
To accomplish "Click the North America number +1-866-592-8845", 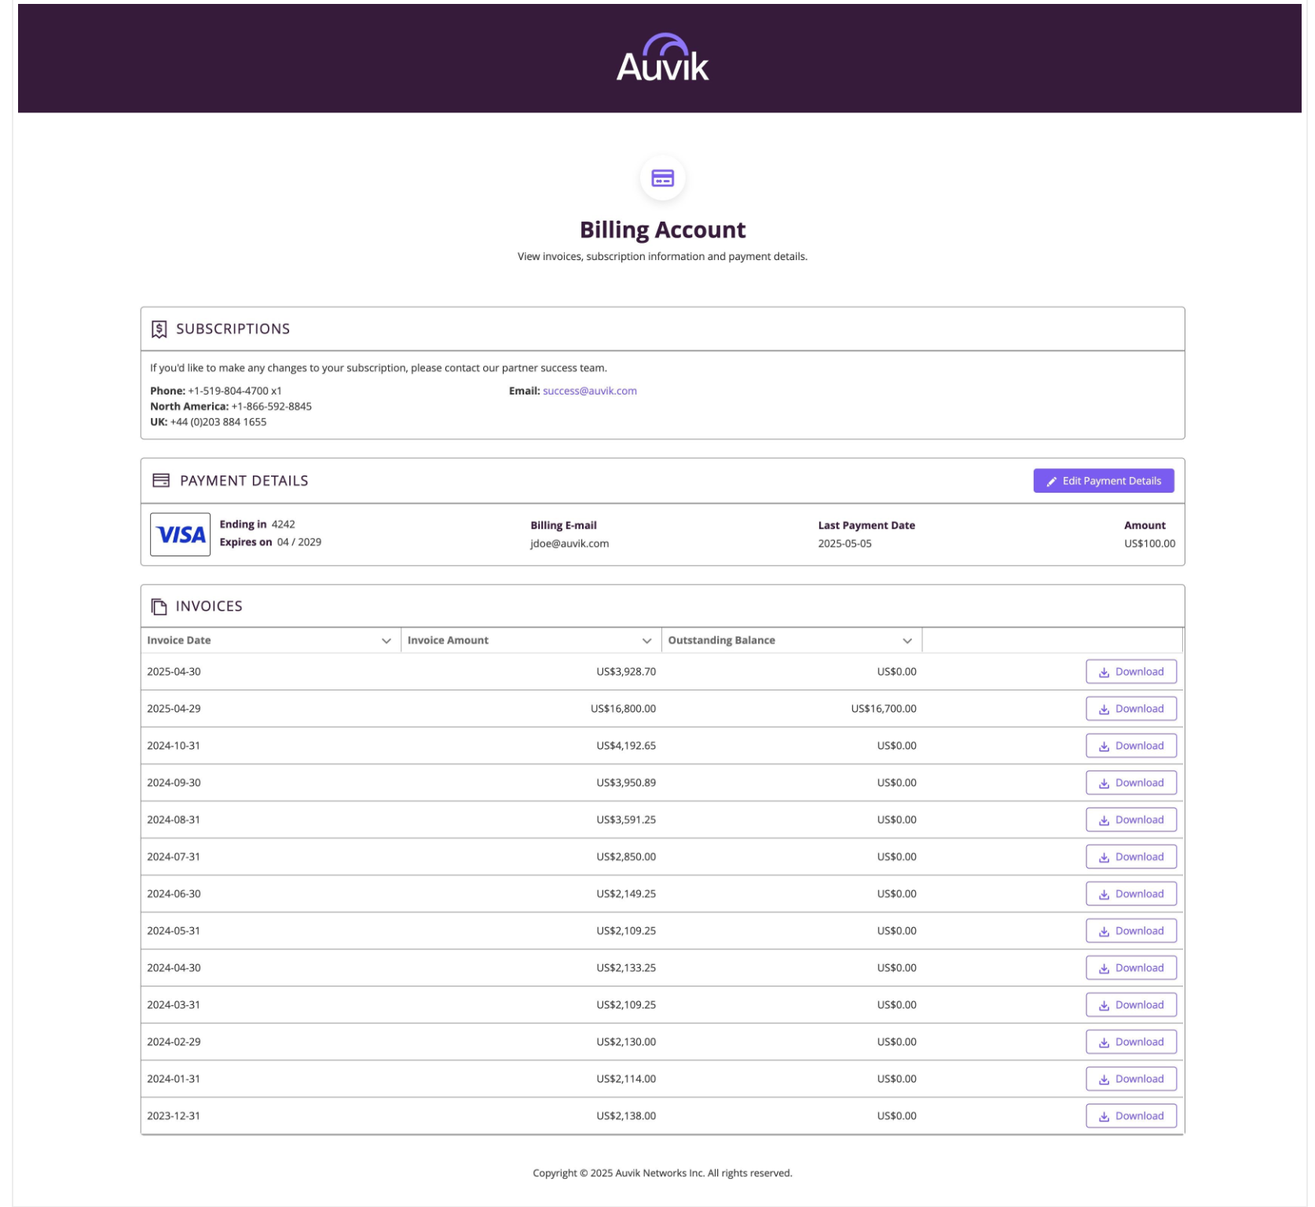I will coord(271,406).
